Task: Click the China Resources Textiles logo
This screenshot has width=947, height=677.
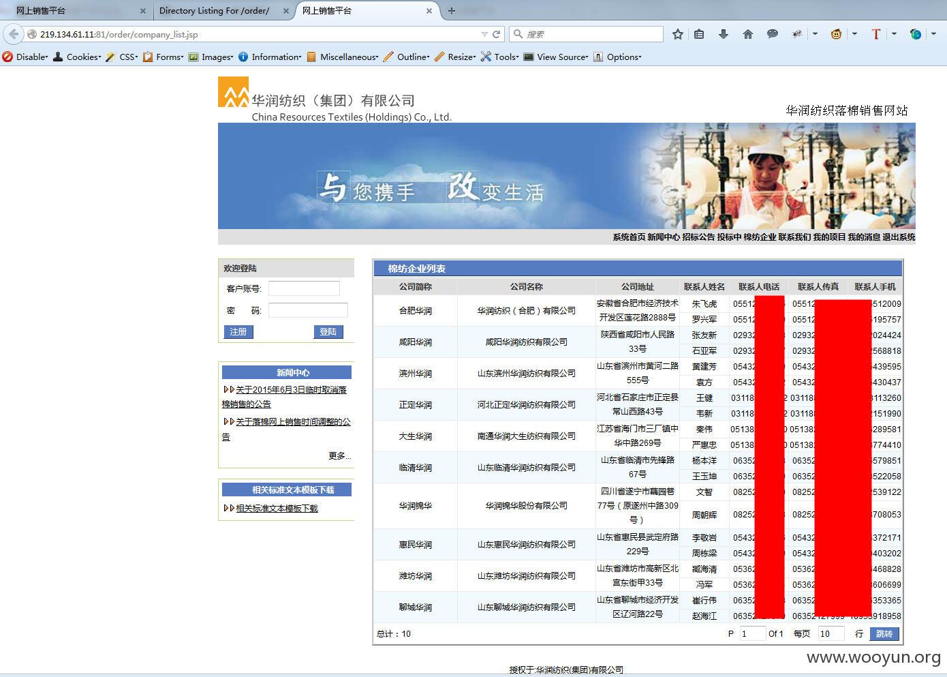Action: coord(233,92)
